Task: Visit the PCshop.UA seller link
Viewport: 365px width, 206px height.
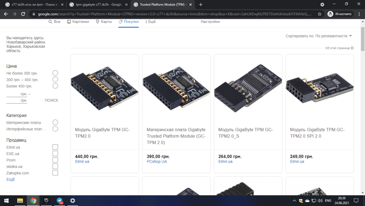Action: 157,161
